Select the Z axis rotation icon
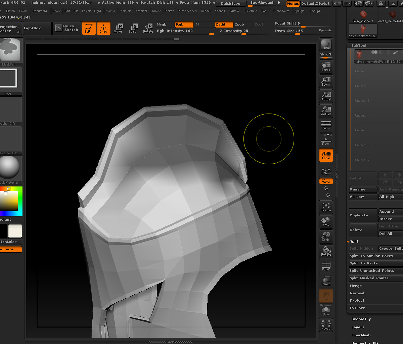Screen dimensions: 403x344 (x=328, y=196)
